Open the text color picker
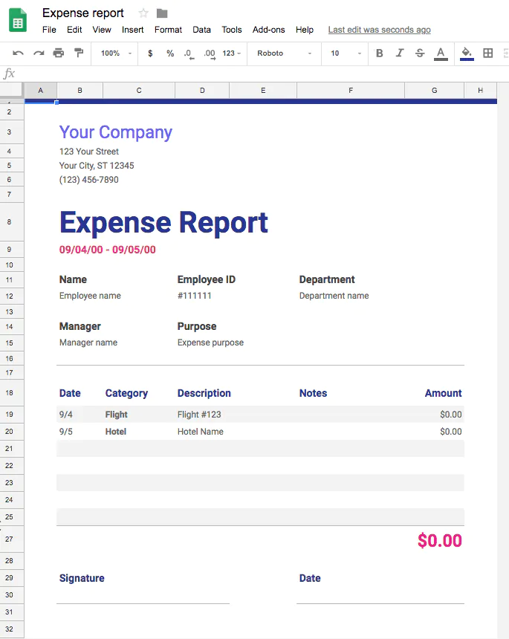The image size is (509, 639). [x=441, y=53]
